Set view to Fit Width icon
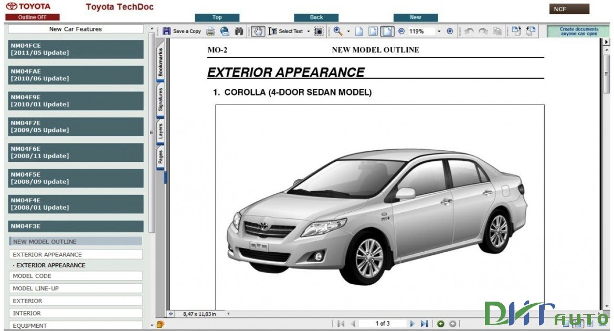 tap(387, 32)
